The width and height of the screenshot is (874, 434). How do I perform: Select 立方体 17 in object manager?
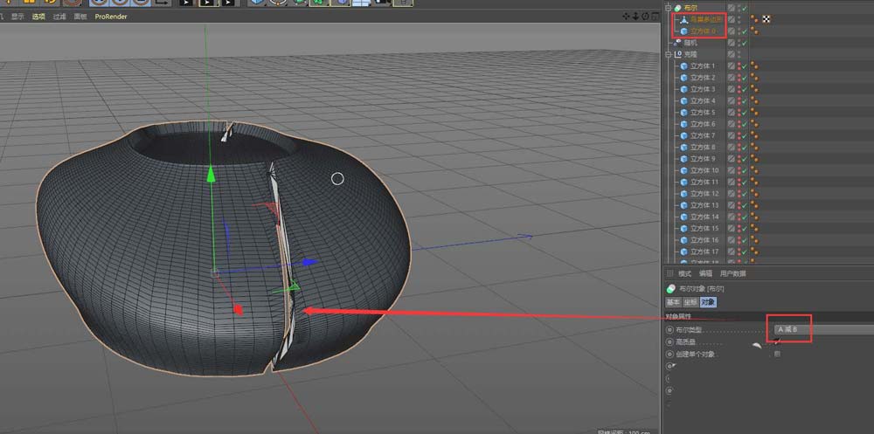tap(704, 251)
